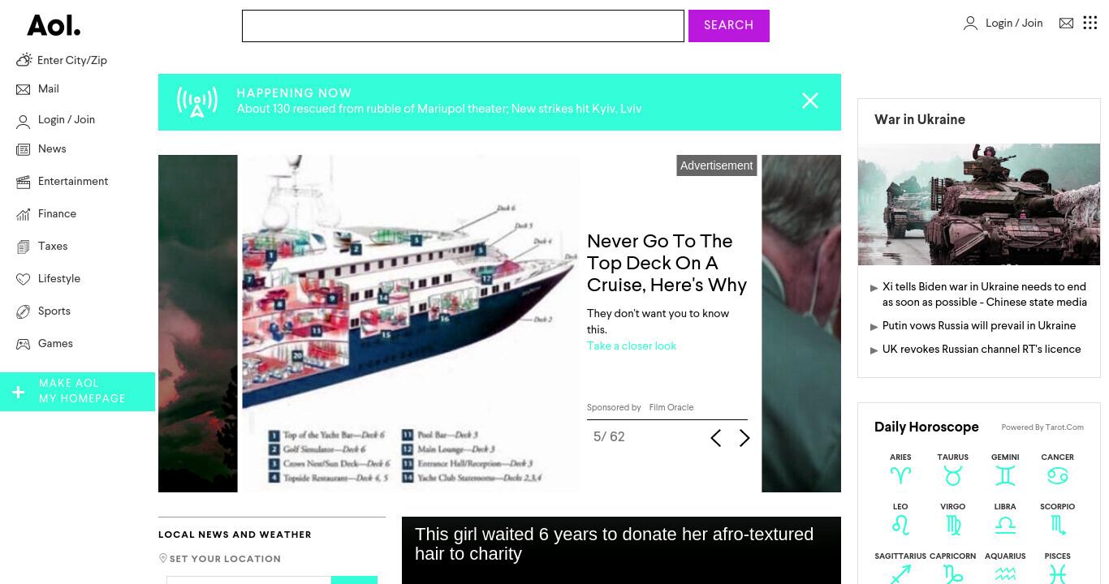Open 'Take a closer look' ad link
Image resolution: width=1109 pixels, height=584 pixels.
click(632, 346)
